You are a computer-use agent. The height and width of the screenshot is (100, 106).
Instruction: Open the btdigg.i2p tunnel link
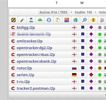click(26, 28)
